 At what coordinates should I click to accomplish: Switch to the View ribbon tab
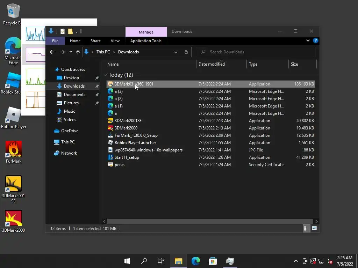[115, 41]
